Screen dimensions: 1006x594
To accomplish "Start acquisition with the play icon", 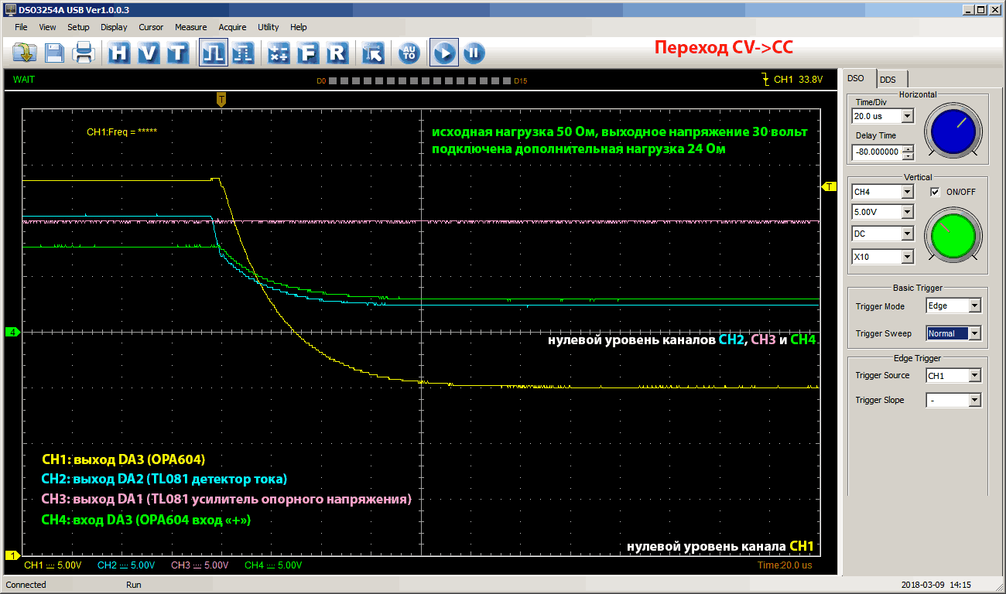I will [x=444, y=53].
